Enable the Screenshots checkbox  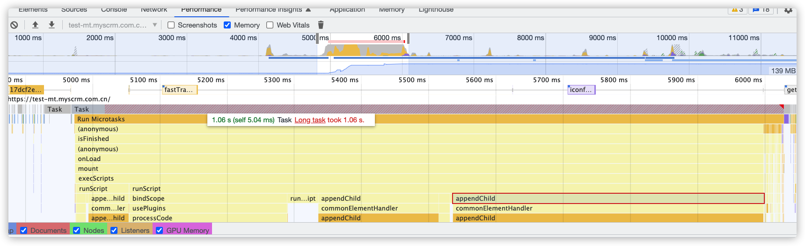click(171, 25)
